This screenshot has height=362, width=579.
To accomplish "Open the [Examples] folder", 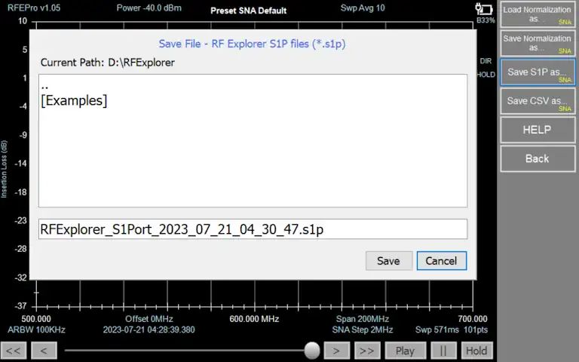I will click(x=74, y=100).
